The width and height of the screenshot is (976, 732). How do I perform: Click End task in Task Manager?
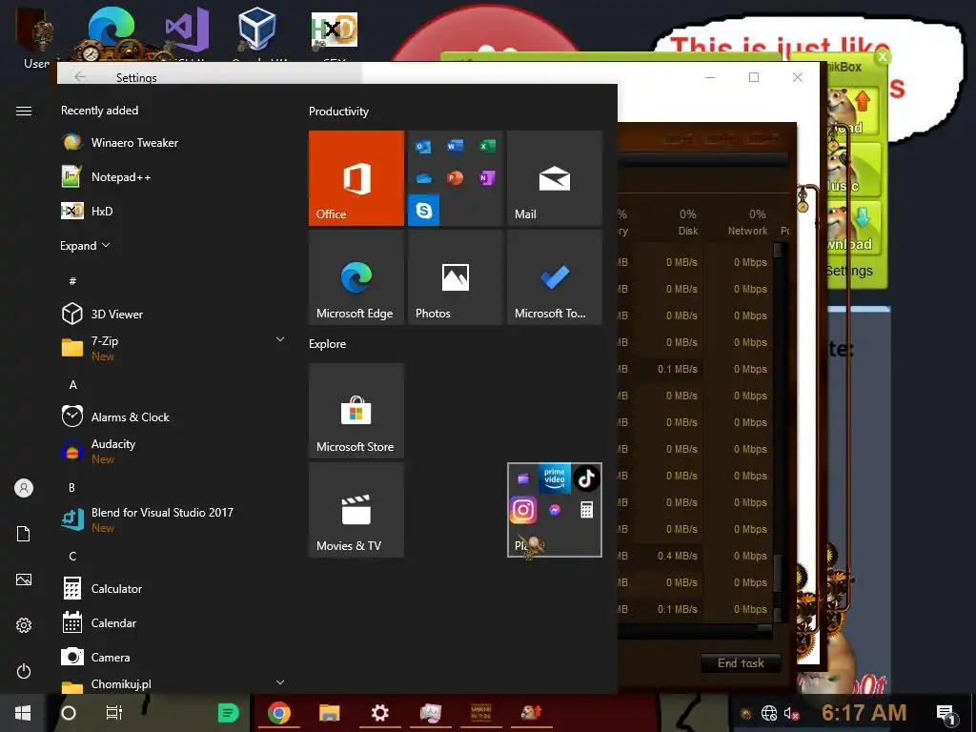pyautogui.click(x=741, y=663)
